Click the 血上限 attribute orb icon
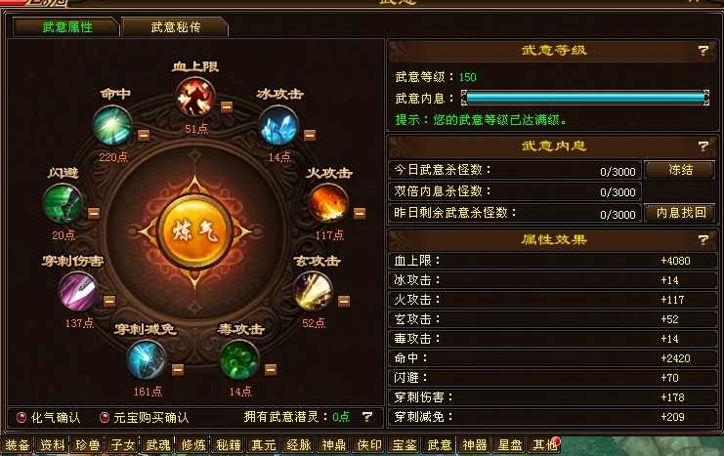 pyautogui.click(x=194, y=97)
